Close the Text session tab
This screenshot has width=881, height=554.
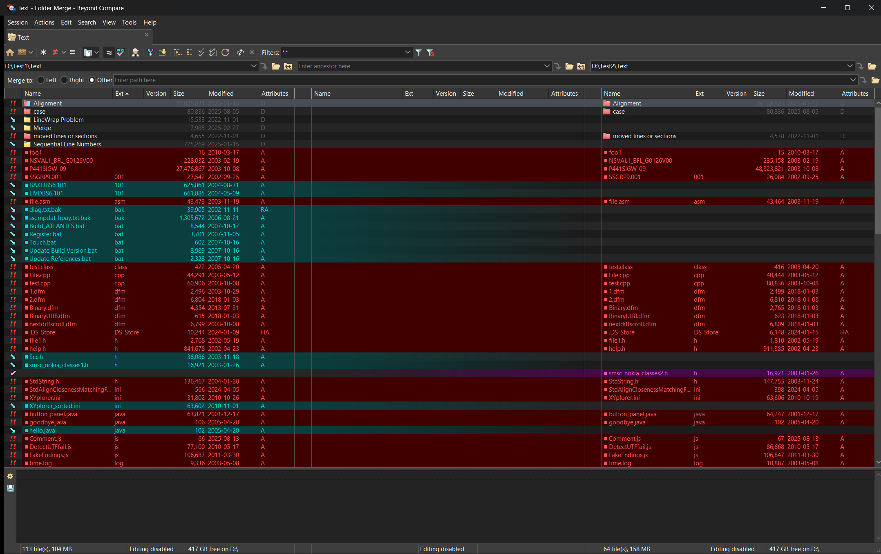pos(147,35)
